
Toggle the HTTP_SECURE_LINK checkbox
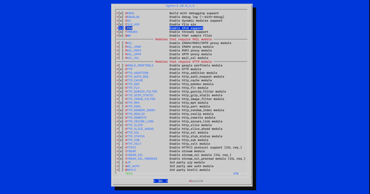[121, 121]
